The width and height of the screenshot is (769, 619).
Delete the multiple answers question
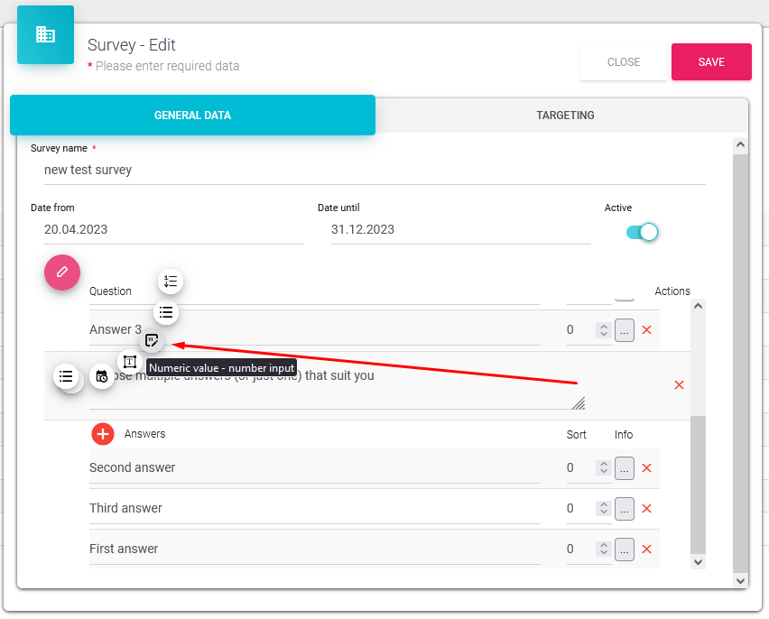coord(679,385)
